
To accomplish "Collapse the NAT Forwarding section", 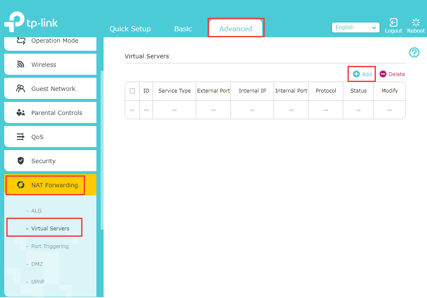I will [x=45, y=185].
